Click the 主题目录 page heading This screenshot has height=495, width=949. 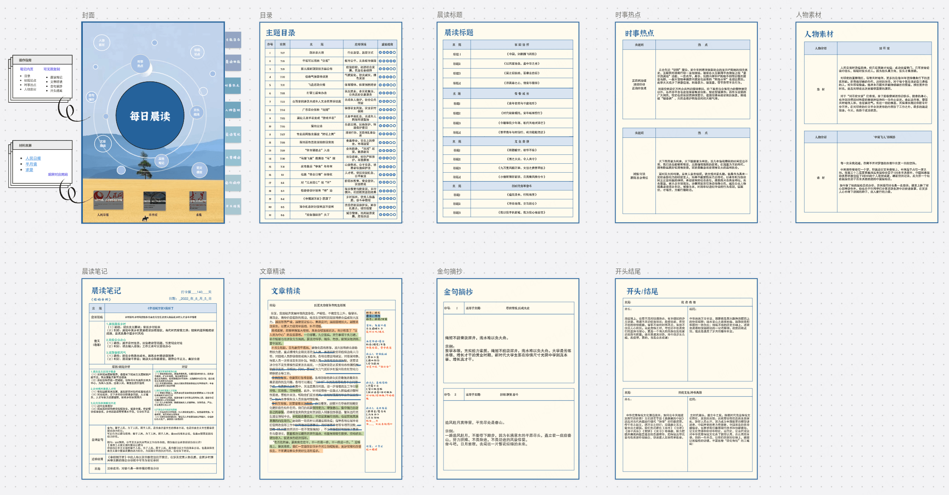(280, 33)
